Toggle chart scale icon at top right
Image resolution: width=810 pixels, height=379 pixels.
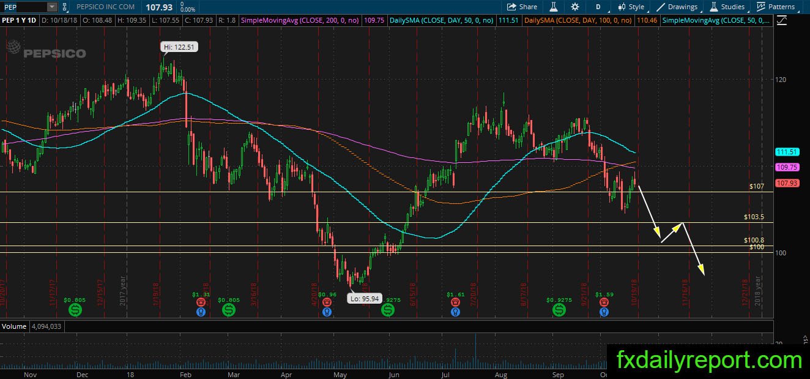[782, 20]
